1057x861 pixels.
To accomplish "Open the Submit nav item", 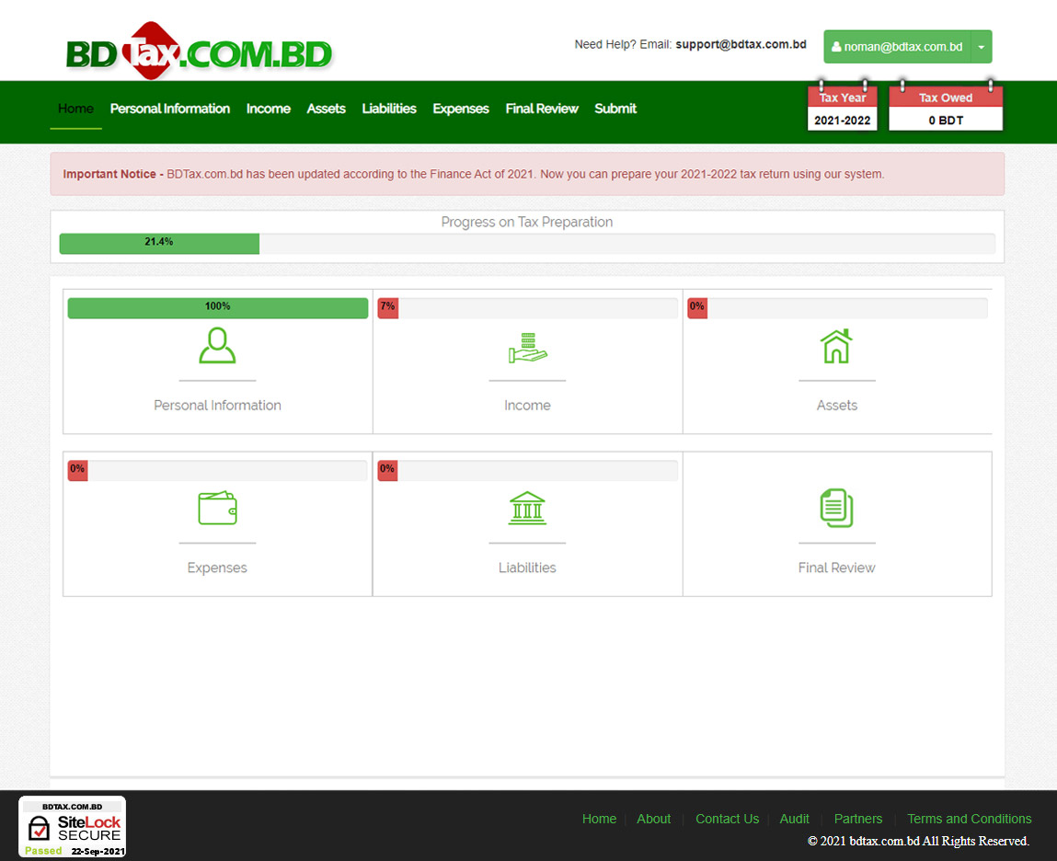I will (615, 109).
